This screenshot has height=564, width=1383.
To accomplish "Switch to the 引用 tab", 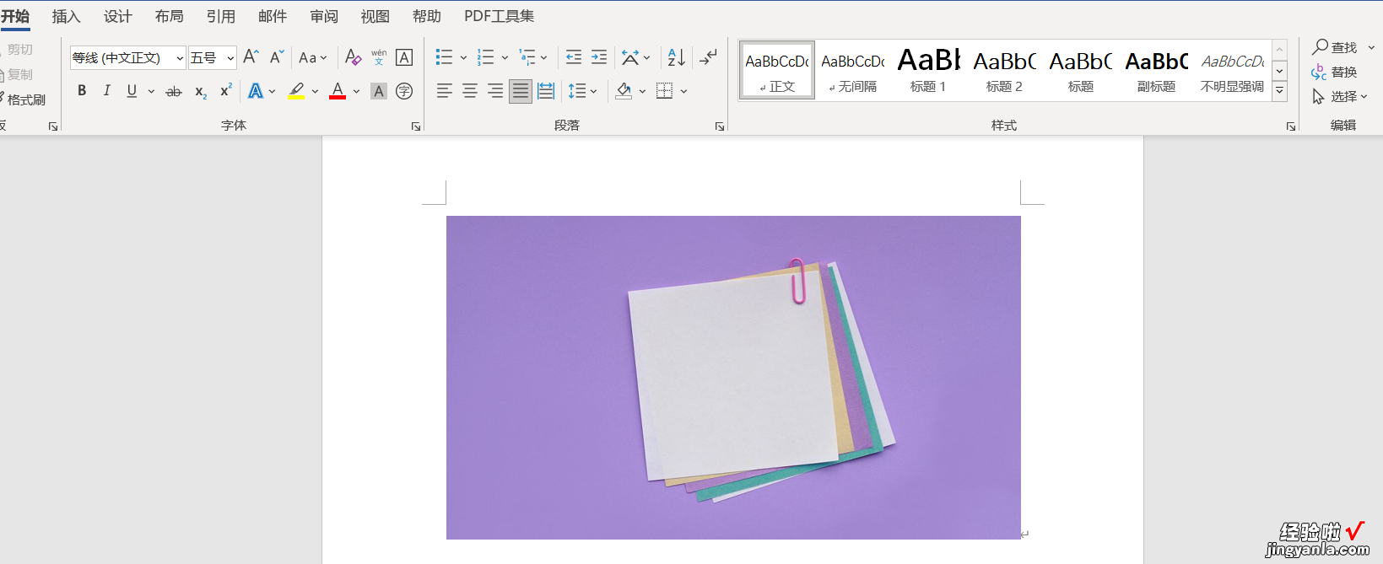I will tap(220, 16).
